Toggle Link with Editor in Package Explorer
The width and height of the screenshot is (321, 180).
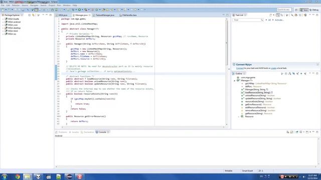(33, 15)
